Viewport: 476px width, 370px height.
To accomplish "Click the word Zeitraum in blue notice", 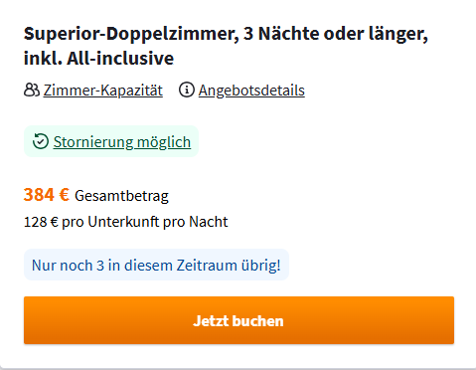I will pos(207,266).
